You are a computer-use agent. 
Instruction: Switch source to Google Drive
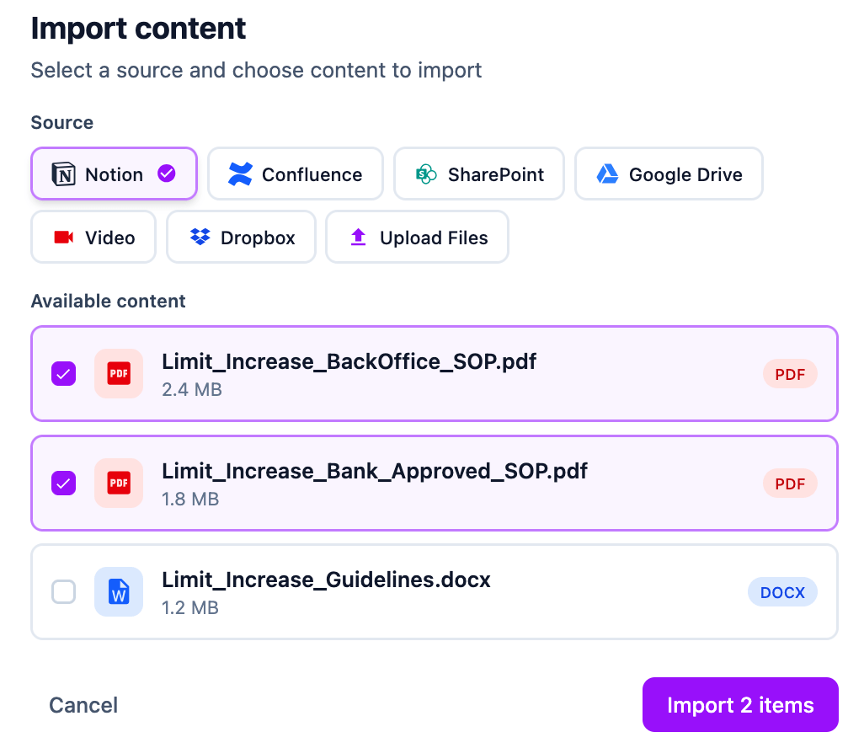669,174
